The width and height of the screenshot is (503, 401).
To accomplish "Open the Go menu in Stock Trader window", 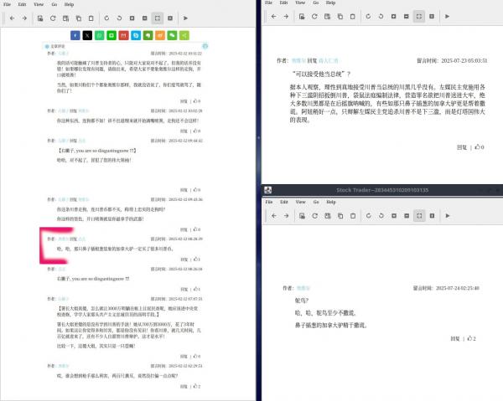I will tap(317, 202).
